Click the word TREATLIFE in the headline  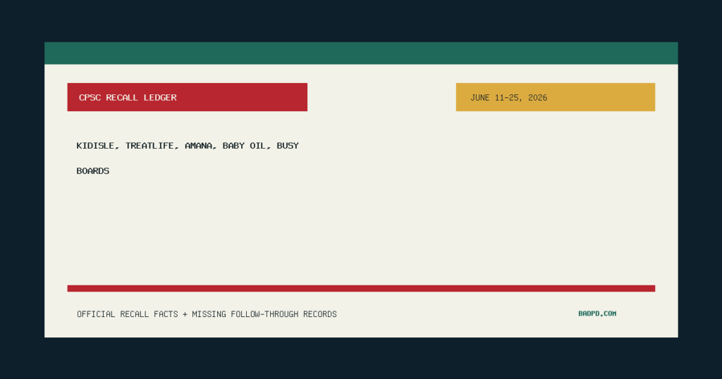pos(149,146)
